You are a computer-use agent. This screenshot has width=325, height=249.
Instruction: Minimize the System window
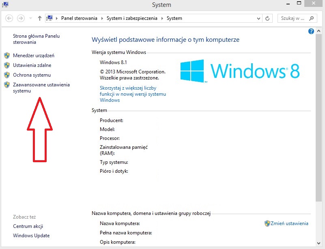click(x=288, y=4)
